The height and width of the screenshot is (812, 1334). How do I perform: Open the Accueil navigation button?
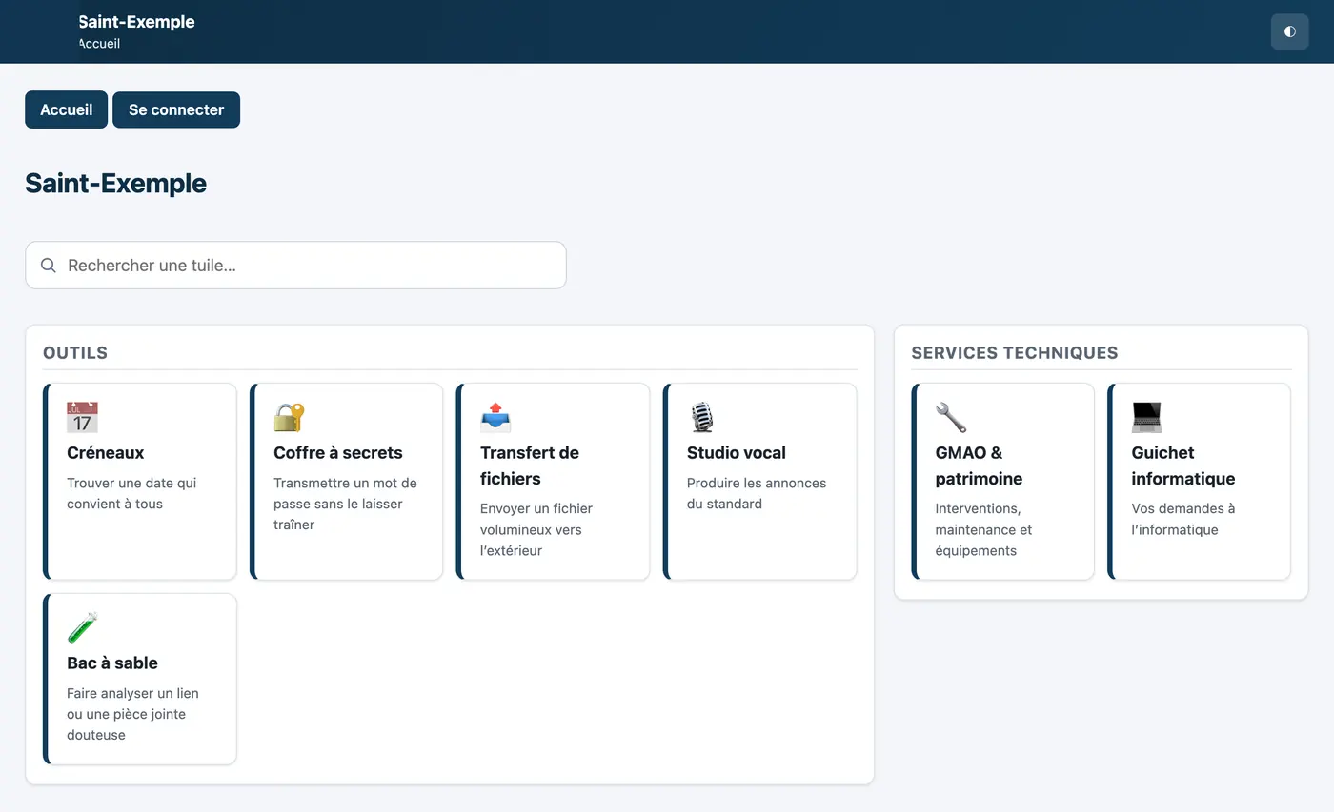point(67,109)
